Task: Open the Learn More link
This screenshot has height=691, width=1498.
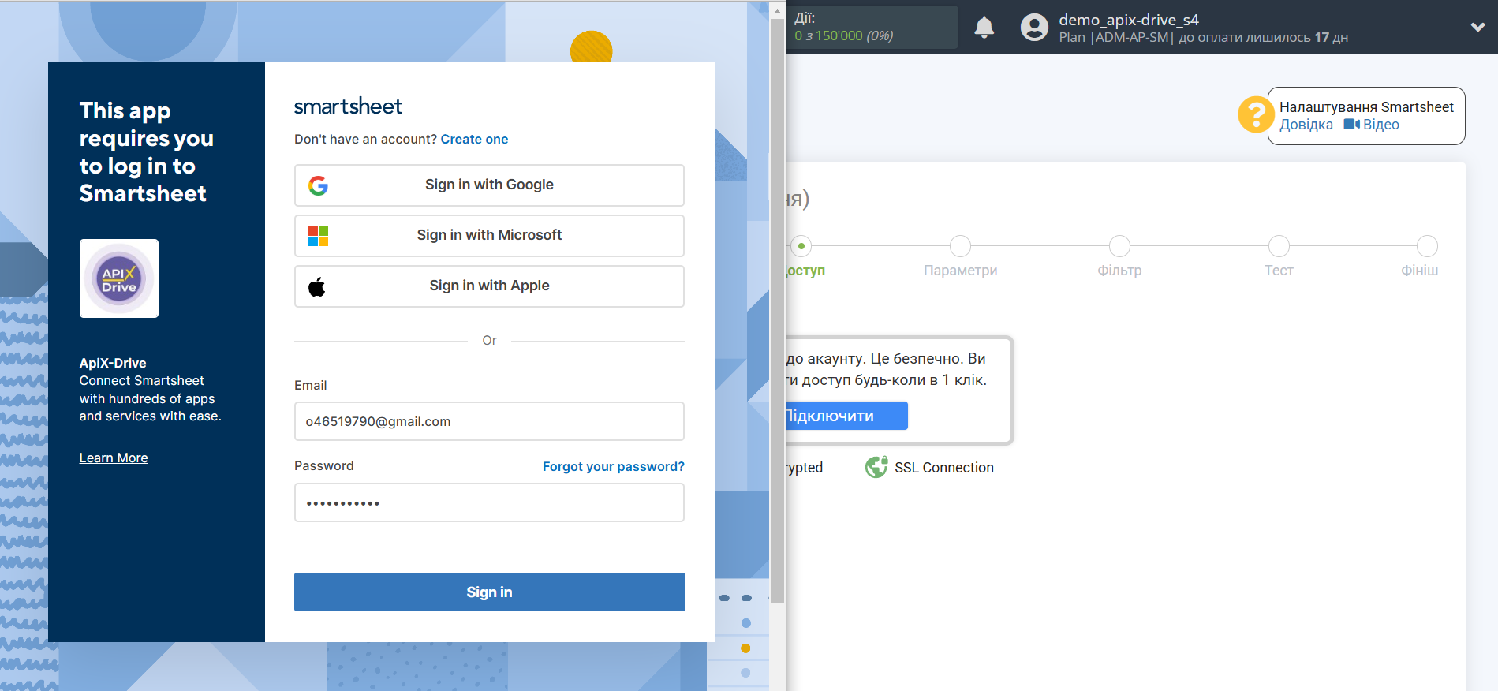Action: click(x=114, y=458)
